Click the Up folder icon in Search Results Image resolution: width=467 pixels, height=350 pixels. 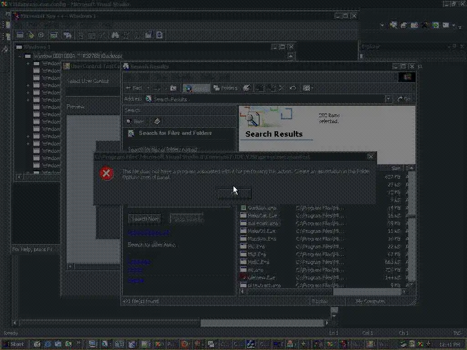(173, 88)
